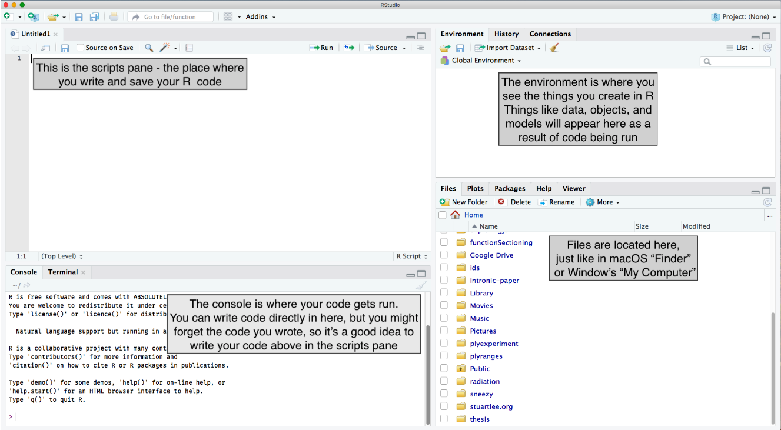Check the radiation folder checkbox
Viewport: 781px width, 430px height.
click(444, 381)
